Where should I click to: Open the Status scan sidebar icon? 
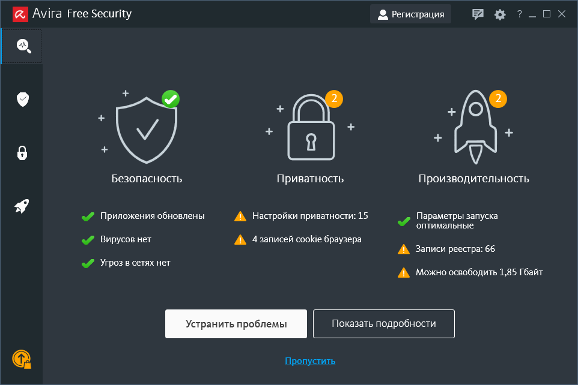pyautogui.click(x=23, y=46)
